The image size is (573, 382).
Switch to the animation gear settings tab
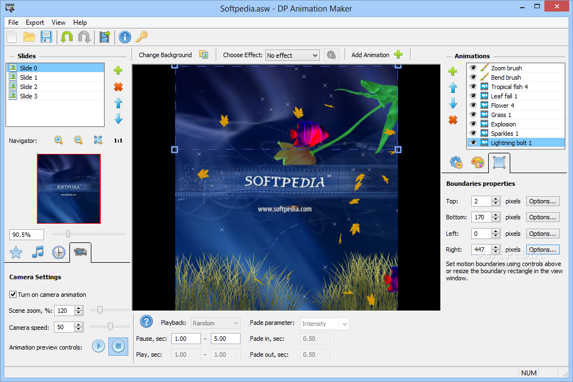pyautogui.click(x=456, y=162)
